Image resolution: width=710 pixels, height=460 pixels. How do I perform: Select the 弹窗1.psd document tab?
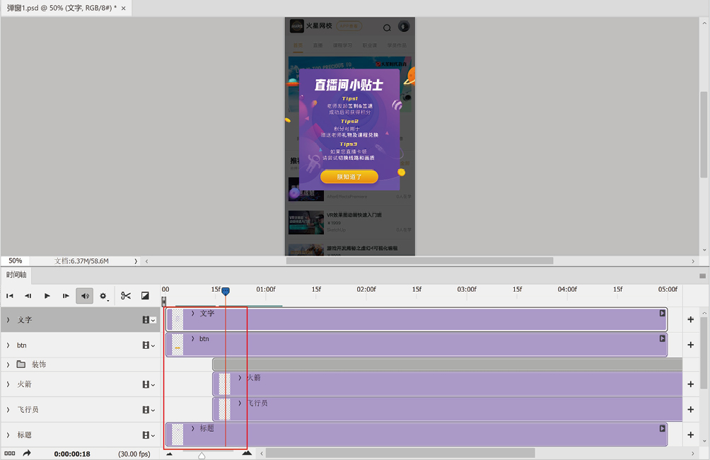point(66,8)
